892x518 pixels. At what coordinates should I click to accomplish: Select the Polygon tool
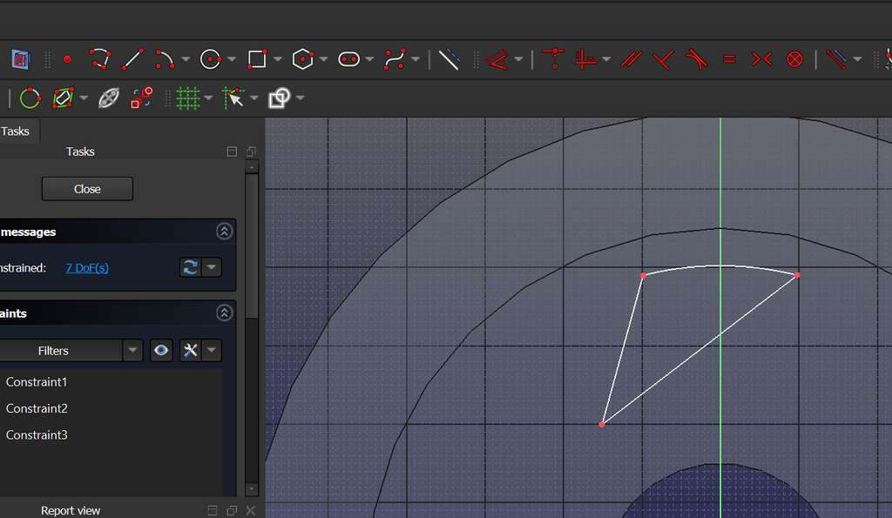tap(302, 59)
